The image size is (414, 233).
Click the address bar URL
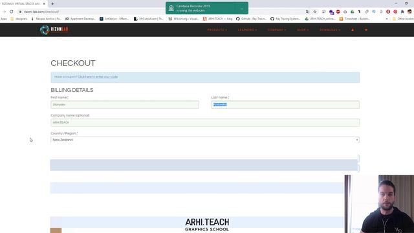tap(41, 12)
